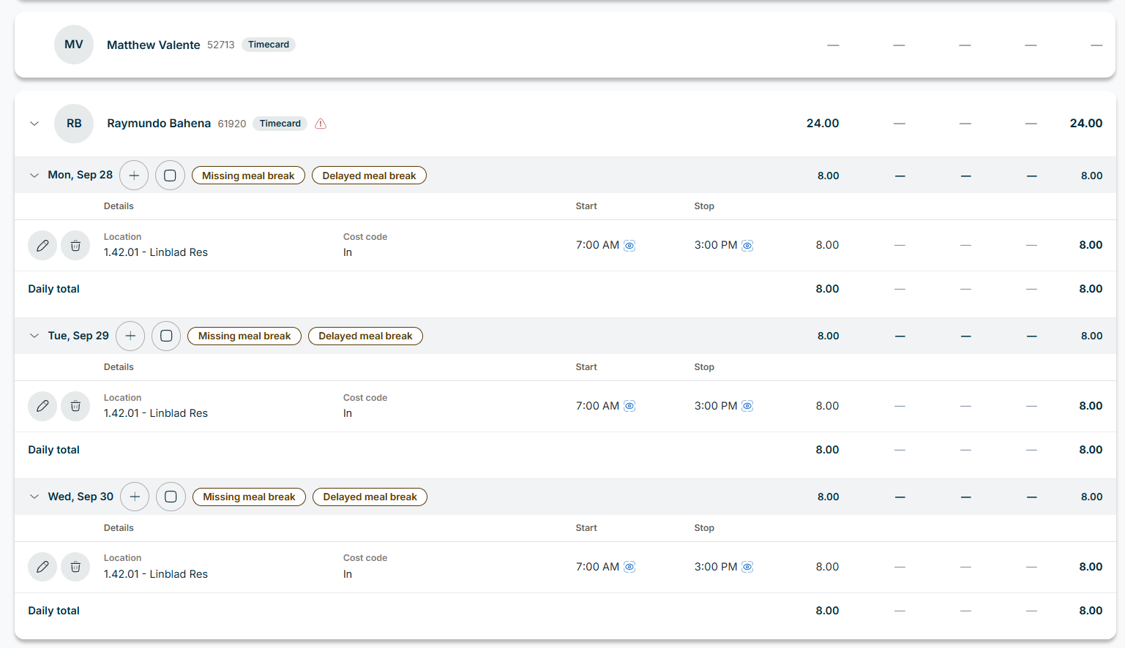Click the MV avatar for Matthew Valente
Image resolution: width=1125 pixels, height=648 pixels.
pos(74,45)
